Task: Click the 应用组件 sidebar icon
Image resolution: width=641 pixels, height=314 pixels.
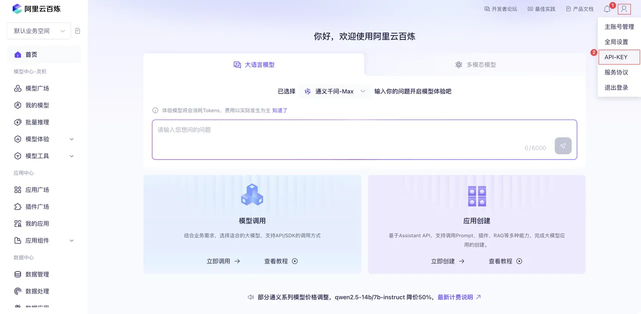Action: (18, 240)
